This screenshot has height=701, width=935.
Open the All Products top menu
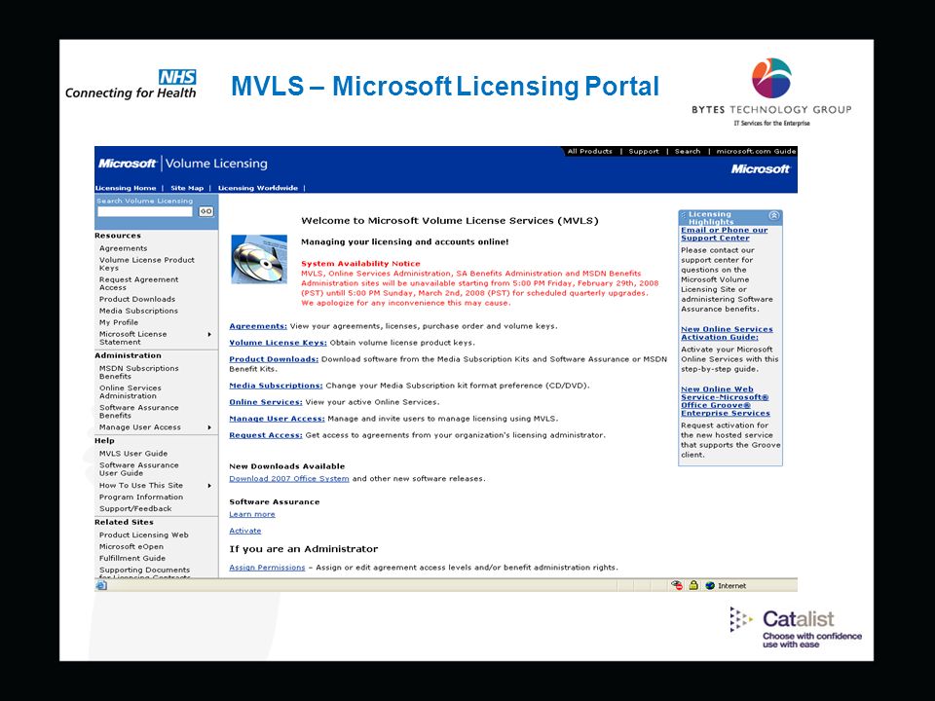tap(590, 152)
